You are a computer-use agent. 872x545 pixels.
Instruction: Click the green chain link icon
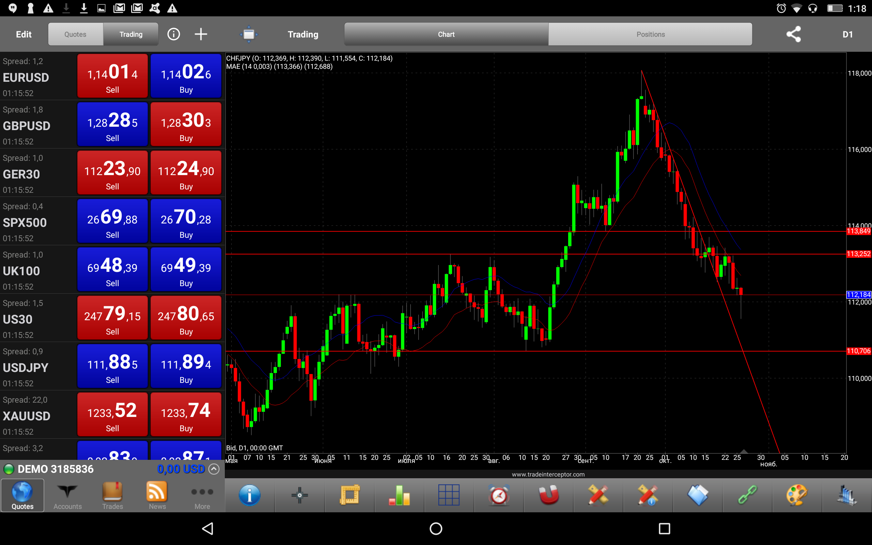pos(748,495)
